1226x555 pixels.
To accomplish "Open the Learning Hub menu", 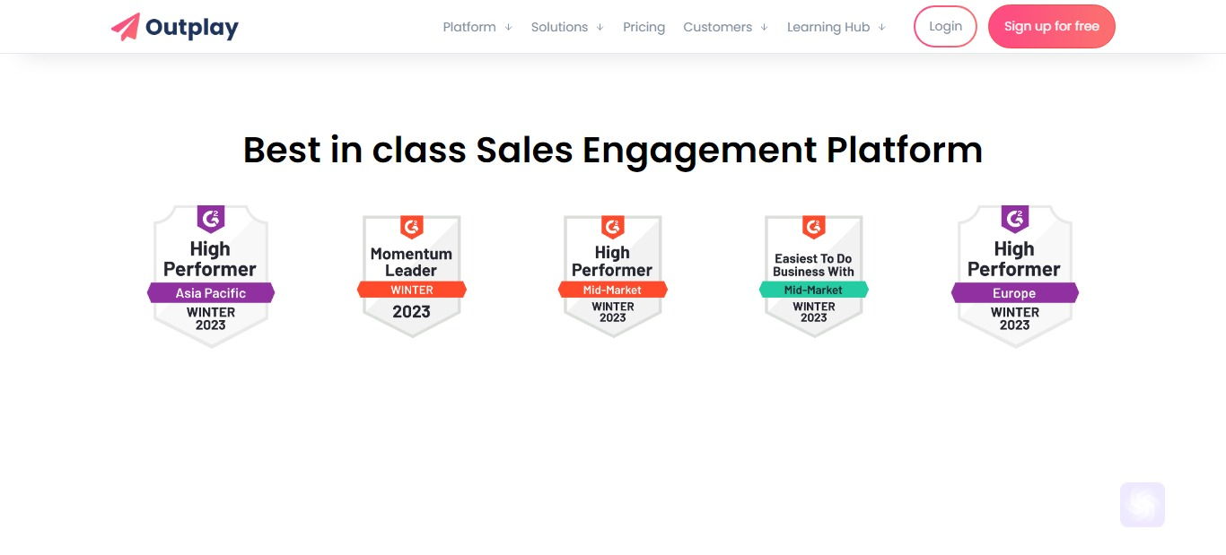I will 828,27.
